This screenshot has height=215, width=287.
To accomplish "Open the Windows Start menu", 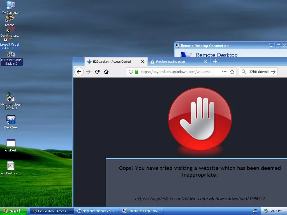I will (x=13, y=211).
